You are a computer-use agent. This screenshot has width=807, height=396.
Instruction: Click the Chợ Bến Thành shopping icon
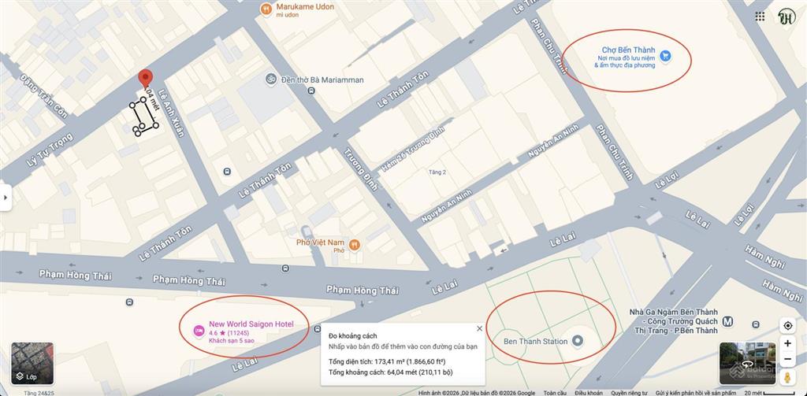click(x=665, y=56)
